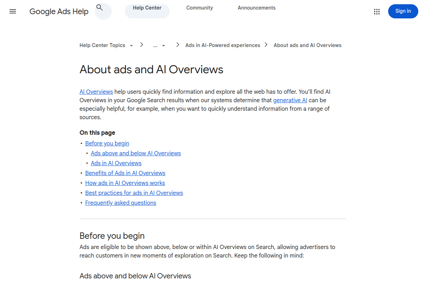Click the Ads in AI Overviews link
This screenshot has width=425, height=283.
(x=116, y=163)
